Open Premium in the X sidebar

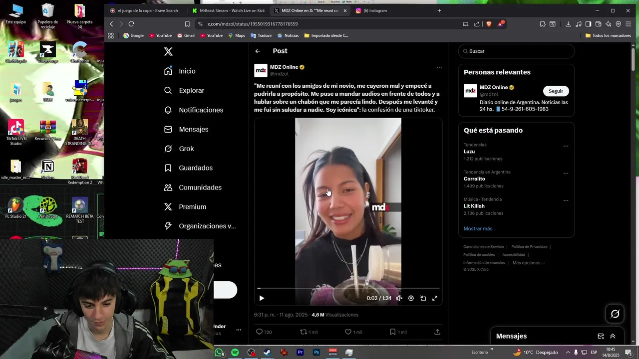coord(185,207)
